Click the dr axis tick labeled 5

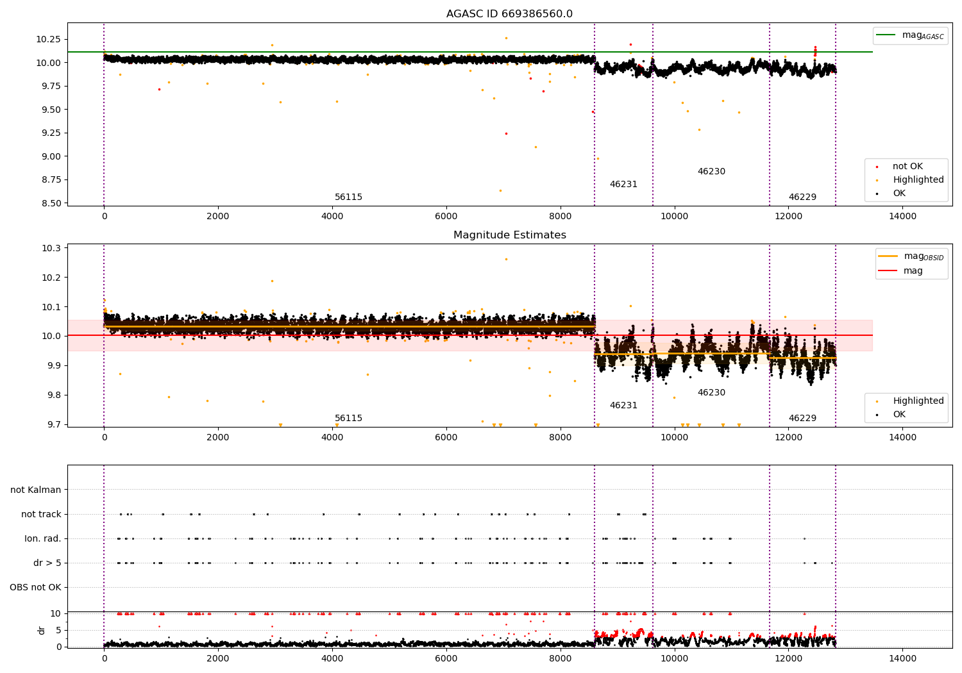[x=58, y=630]
